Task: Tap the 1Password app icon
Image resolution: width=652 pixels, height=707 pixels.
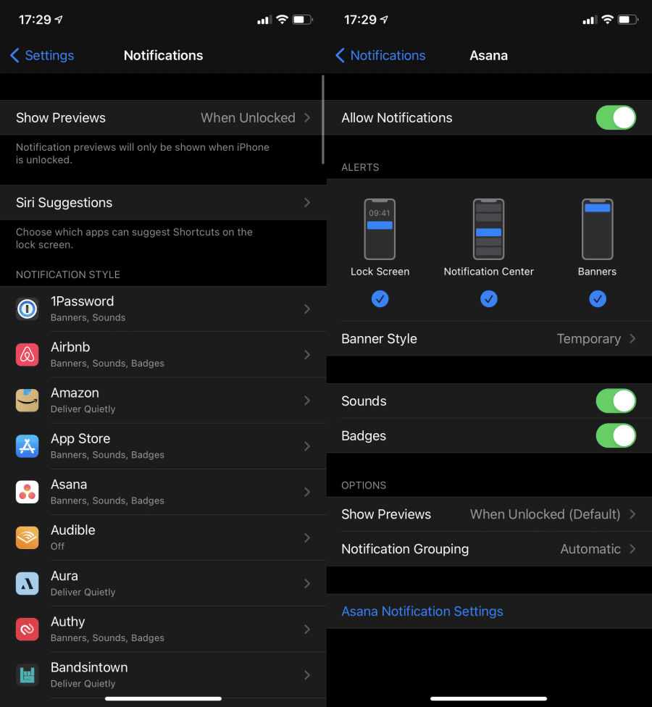Action: pyautogui.click(x=27, y=309)
